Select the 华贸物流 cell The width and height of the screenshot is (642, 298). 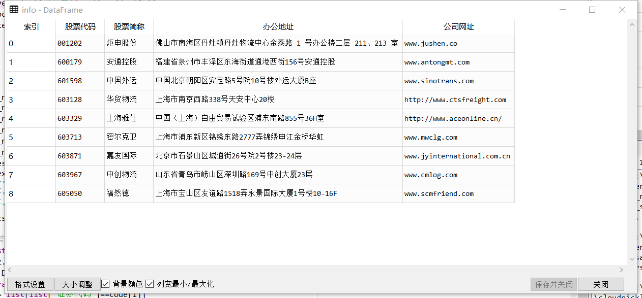pos(129,100)
